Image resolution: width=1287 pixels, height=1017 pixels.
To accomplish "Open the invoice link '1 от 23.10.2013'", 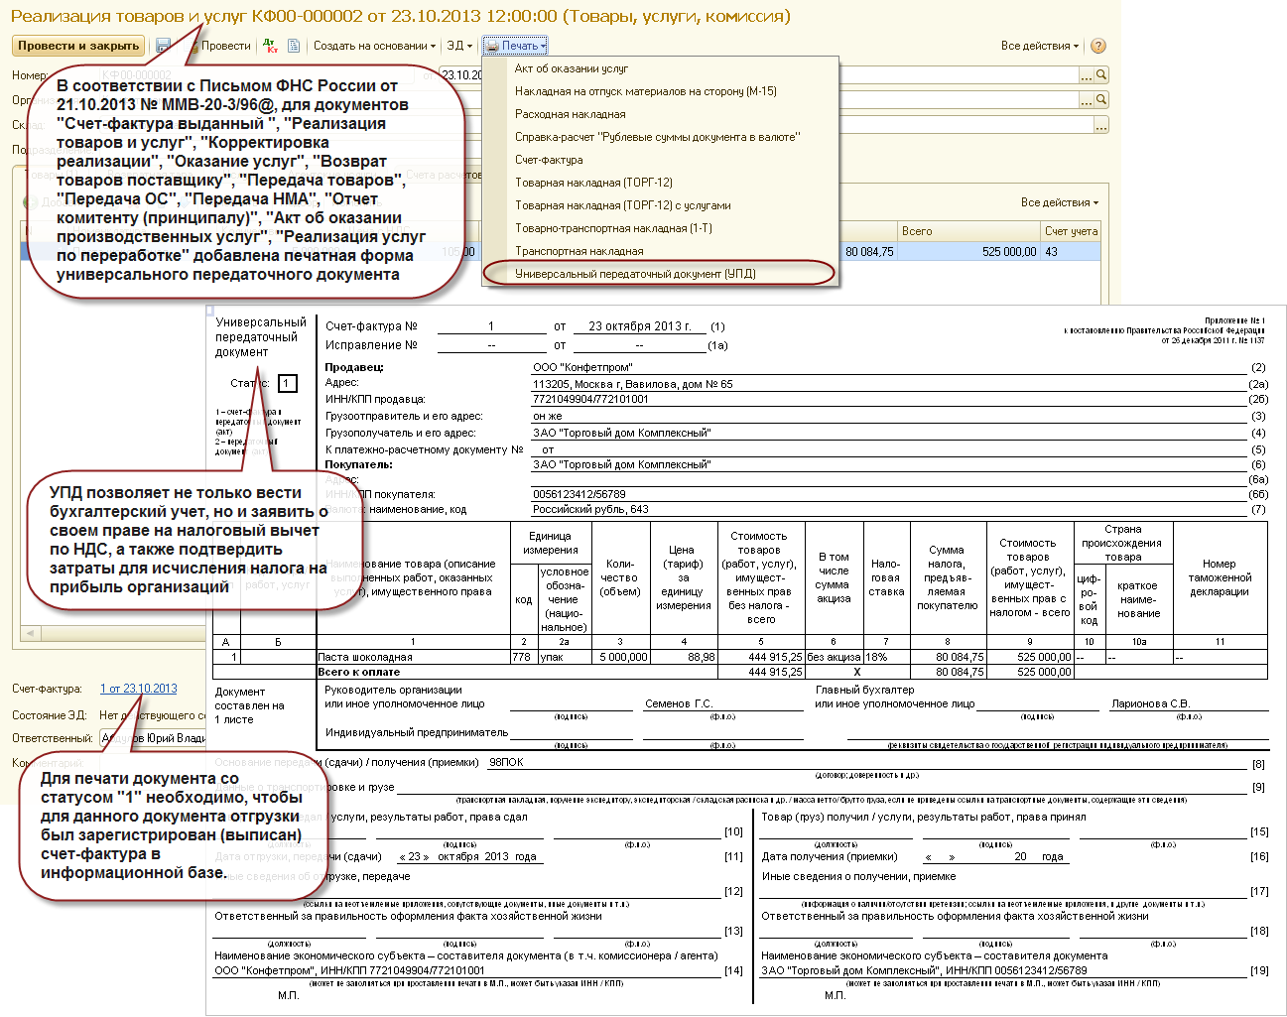I will pos(139,689).
